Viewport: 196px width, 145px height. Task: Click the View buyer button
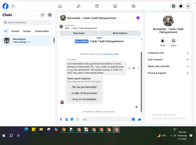coord(79,33)
